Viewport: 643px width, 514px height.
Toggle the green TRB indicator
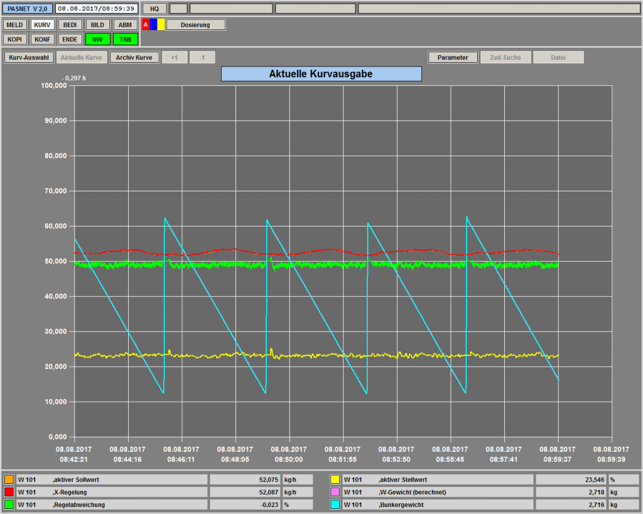pyautogui.click(x=125, y=39)
